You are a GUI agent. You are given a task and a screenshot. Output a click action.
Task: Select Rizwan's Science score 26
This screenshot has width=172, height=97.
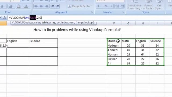[x=157, y=59]
